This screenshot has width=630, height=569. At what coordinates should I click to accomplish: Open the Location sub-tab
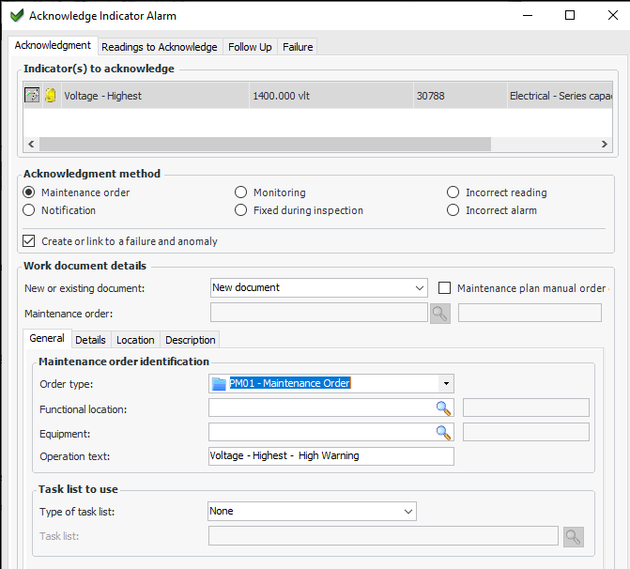point(135,340)
